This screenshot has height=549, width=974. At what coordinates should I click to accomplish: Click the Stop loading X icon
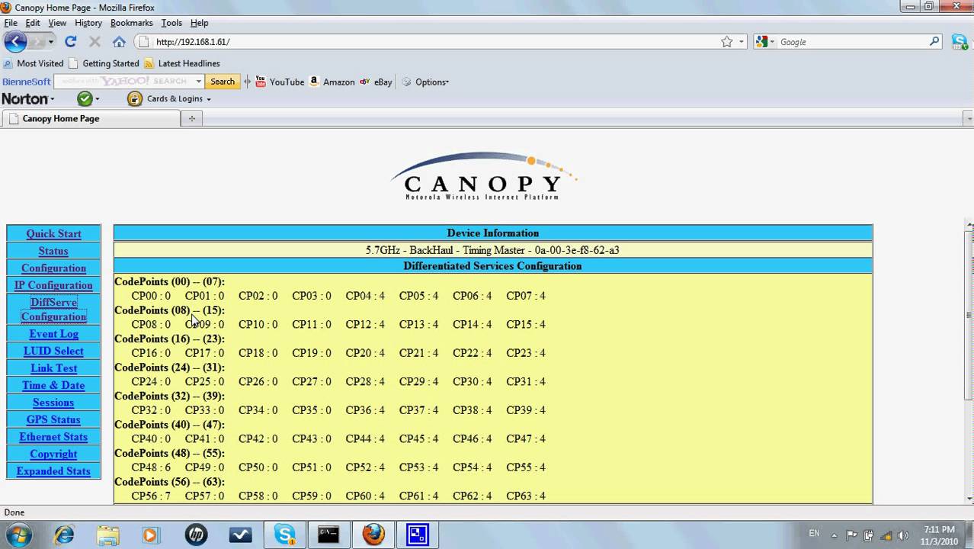pyautogui.click(x=95, y=42)
